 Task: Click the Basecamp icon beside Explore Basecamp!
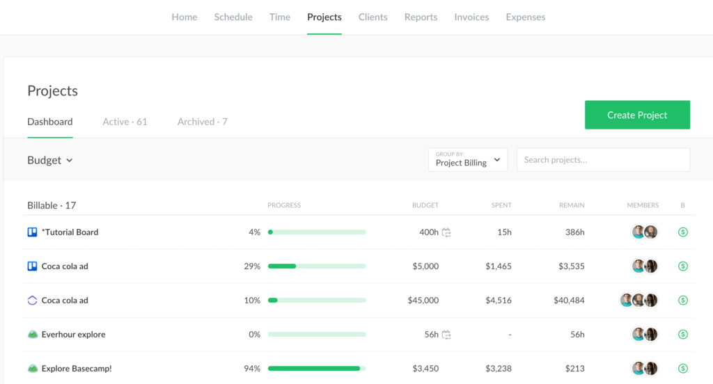click(x=32, y=369)
